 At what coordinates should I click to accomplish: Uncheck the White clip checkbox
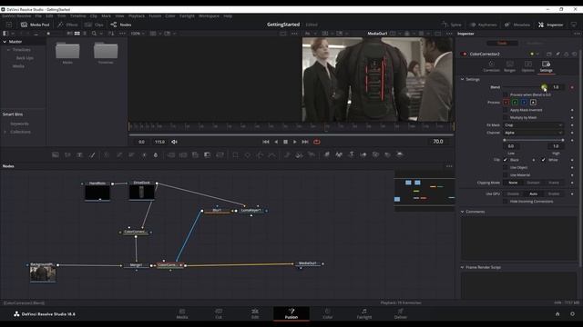coord(543,160)
